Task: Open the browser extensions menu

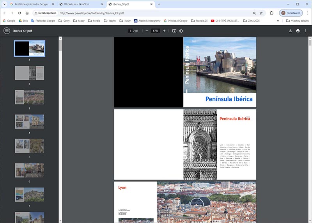Action: [271, 13]
